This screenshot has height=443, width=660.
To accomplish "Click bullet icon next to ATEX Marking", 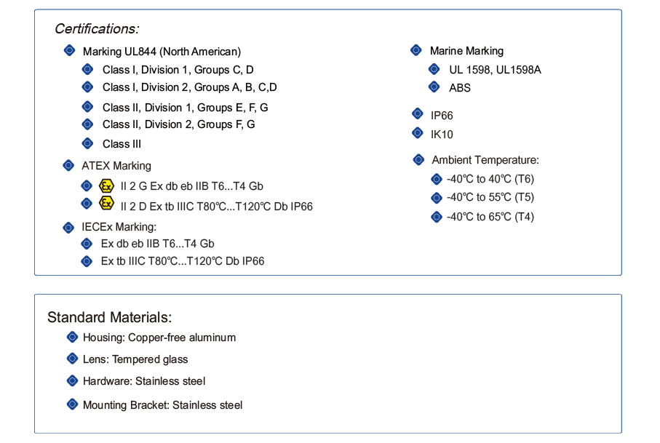I will tap(68, 165).
